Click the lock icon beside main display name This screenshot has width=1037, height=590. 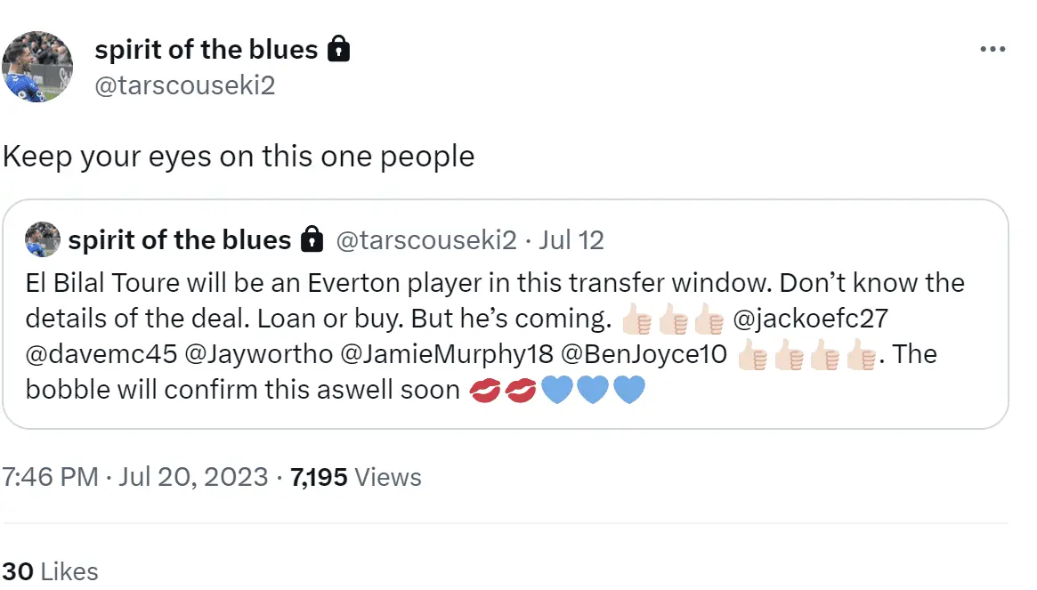[339, 50]
